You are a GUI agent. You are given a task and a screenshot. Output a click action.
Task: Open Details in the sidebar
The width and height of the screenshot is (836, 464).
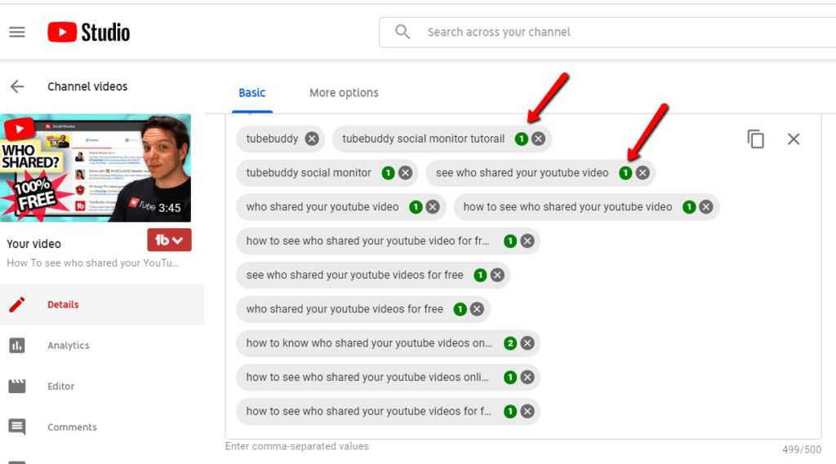[63, 305]
